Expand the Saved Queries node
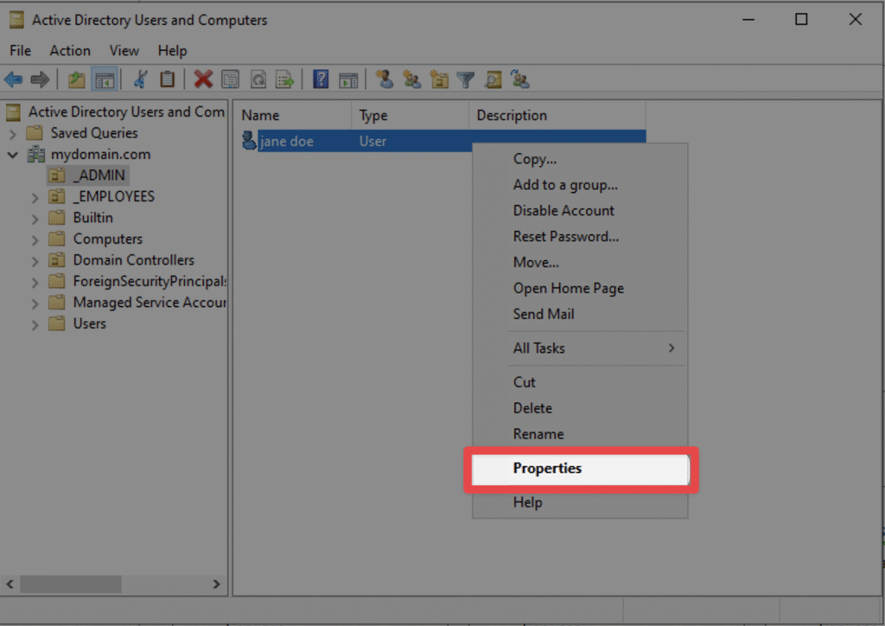885x626 pixels. (x=13, y=134)
